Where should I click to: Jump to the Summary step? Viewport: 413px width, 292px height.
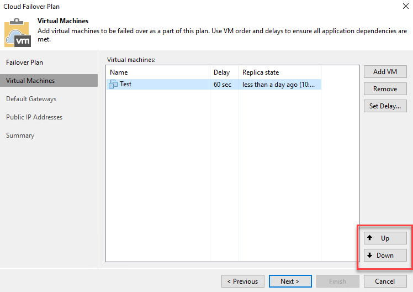coord(20,135)
